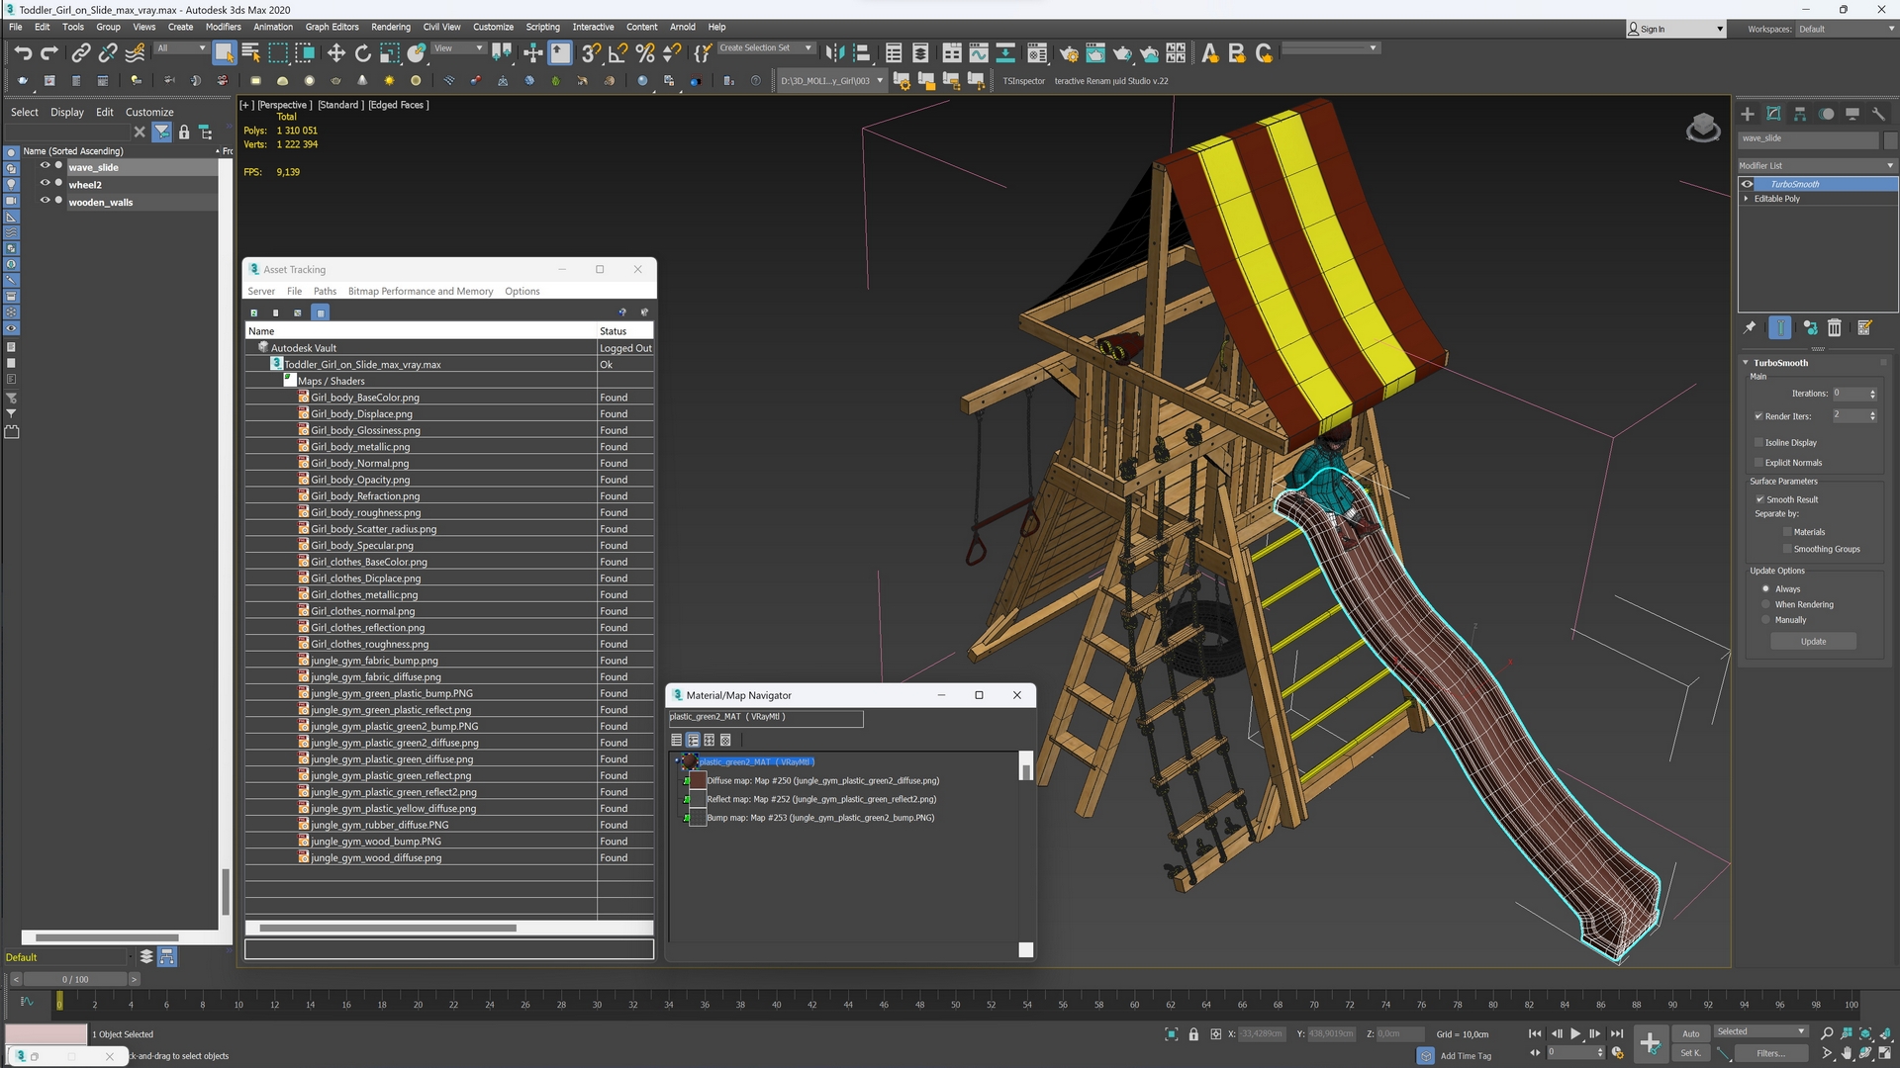Click the Selection Lock padlock icon
This screenshot has height=1068, width=1900.
coord(1193,1034)
